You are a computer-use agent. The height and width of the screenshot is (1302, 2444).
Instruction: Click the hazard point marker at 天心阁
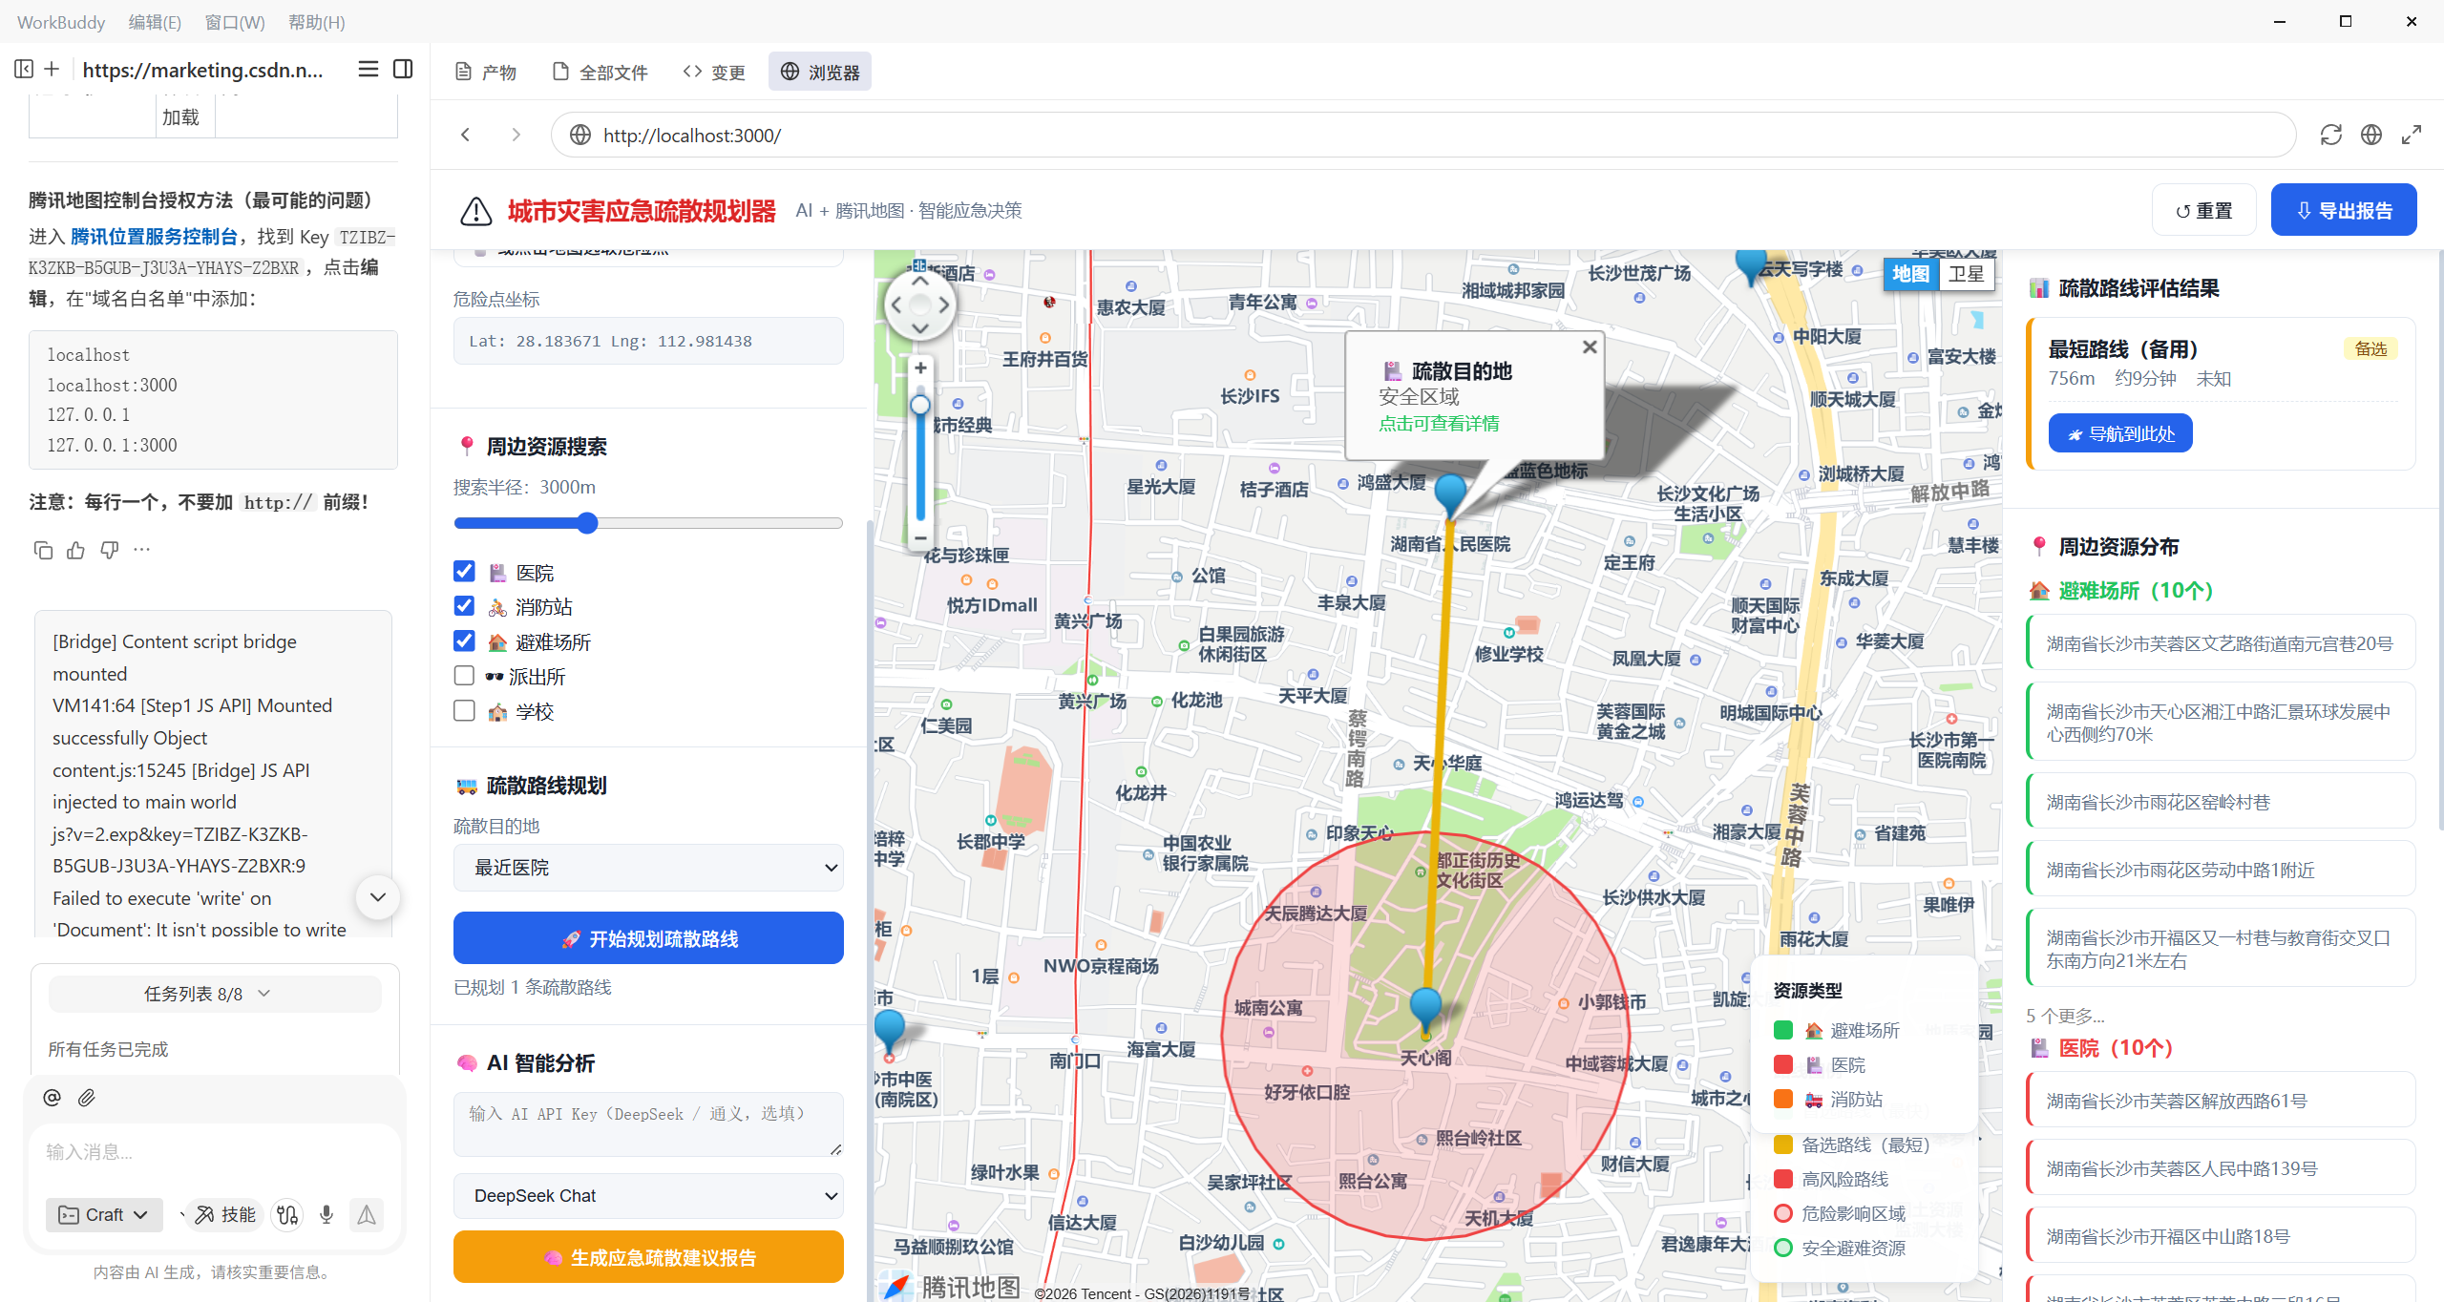point(1425,1011)
